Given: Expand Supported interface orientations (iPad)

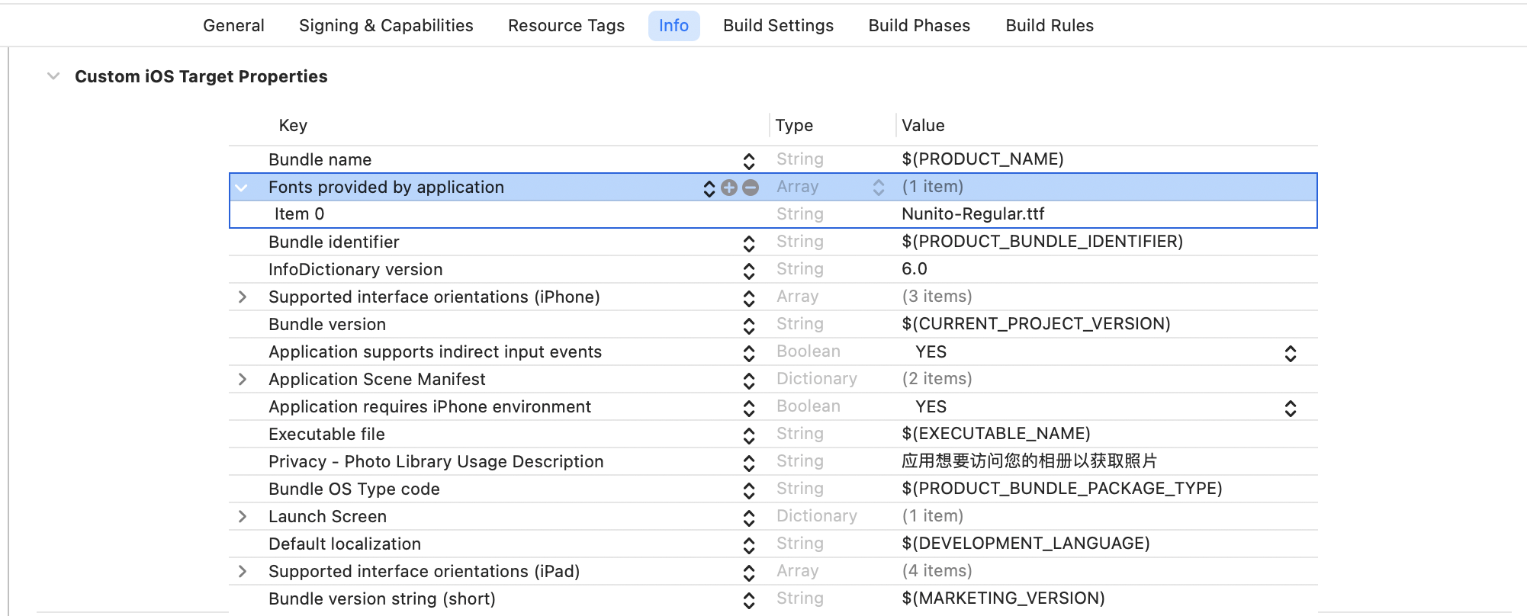Looking at the screenshot, I should click(x=242, y=572).
